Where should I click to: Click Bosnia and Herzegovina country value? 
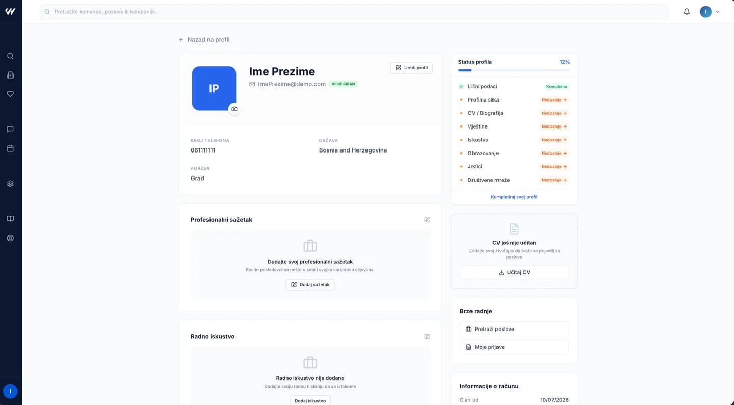pos(353,150)
